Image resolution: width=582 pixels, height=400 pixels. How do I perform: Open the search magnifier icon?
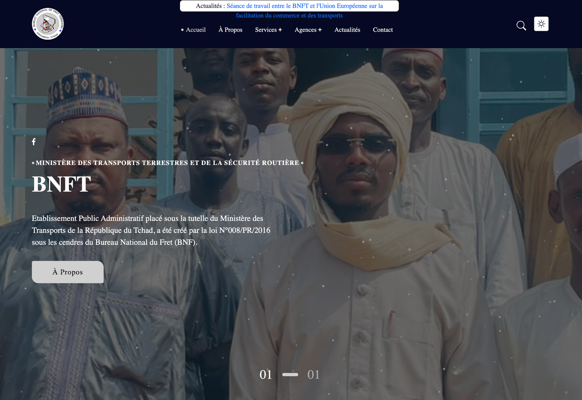[x=521, y=25]
